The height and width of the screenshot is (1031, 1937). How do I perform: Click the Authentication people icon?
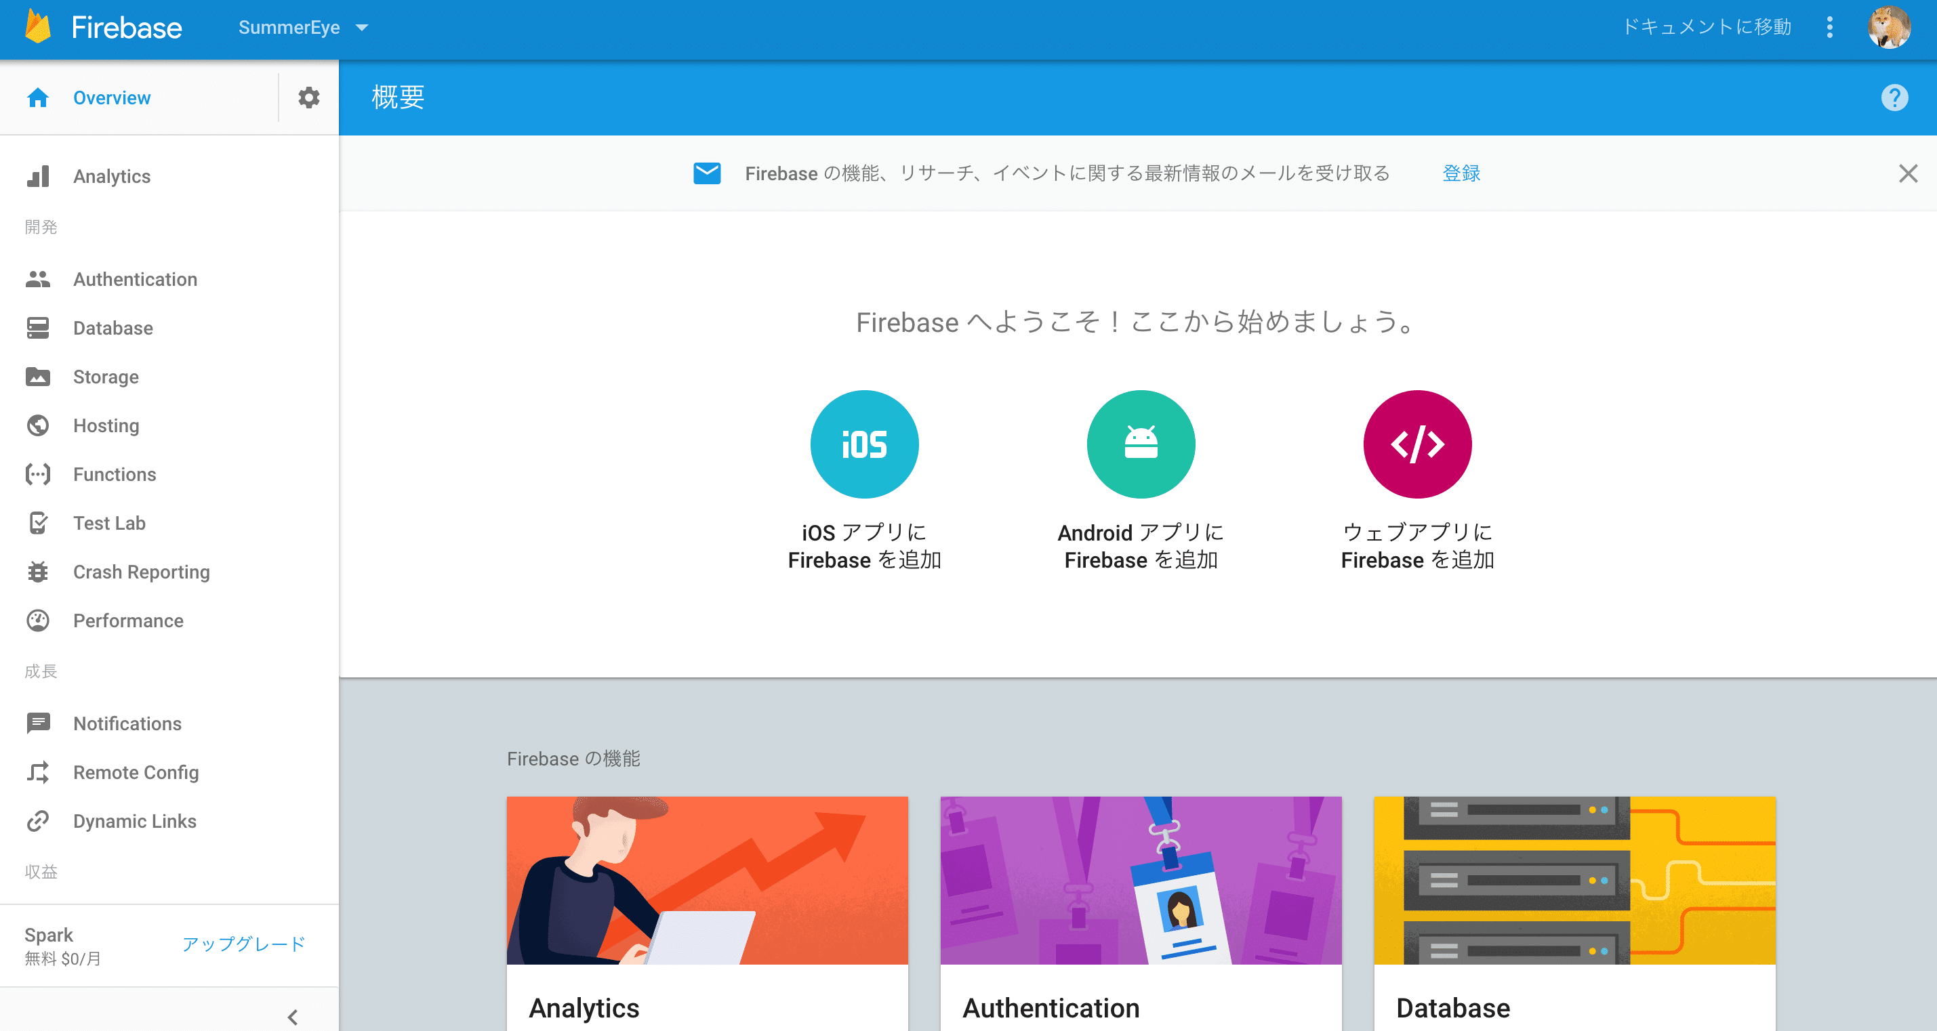37,280
